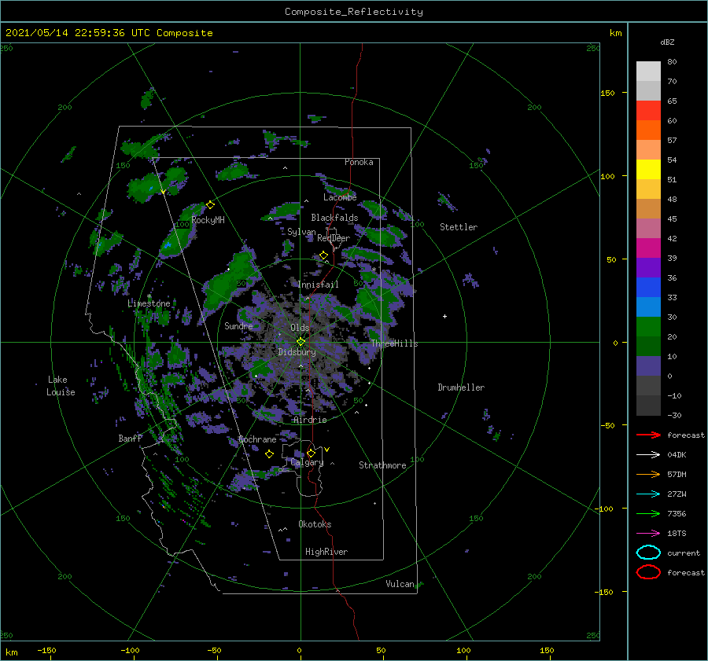Click the Calgary city label
The image size is (708, 661).
(x=307, y=462)
